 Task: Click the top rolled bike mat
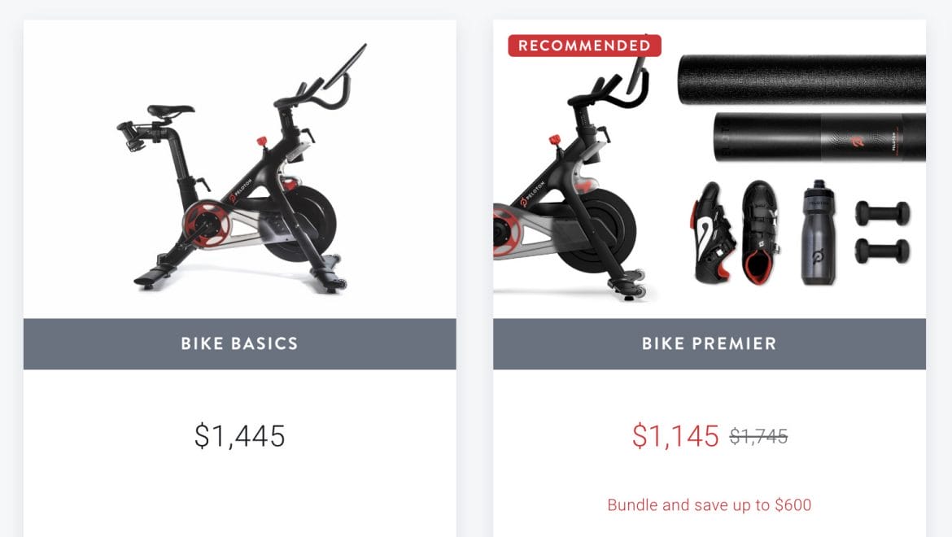pyautogui.click(x=801, y=80)
